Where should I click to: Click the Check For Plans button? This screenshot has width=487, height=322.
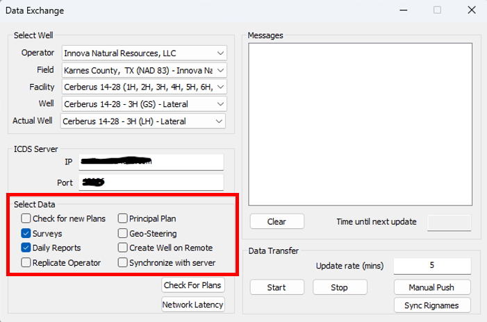192,285
